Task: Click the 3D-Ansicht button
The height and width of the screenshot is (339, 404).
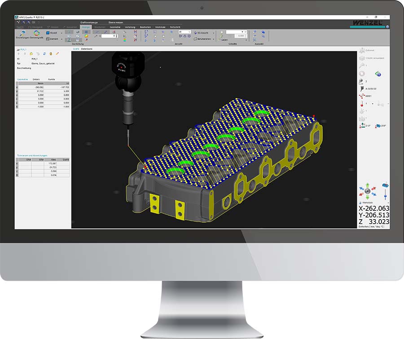Action: pos(202,33)
